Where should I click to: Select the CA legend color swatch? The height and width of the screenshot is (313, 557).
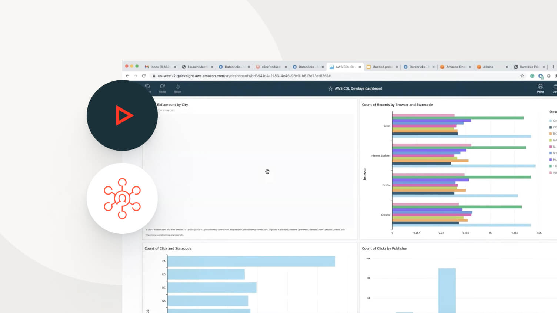[x=550, y=121]
